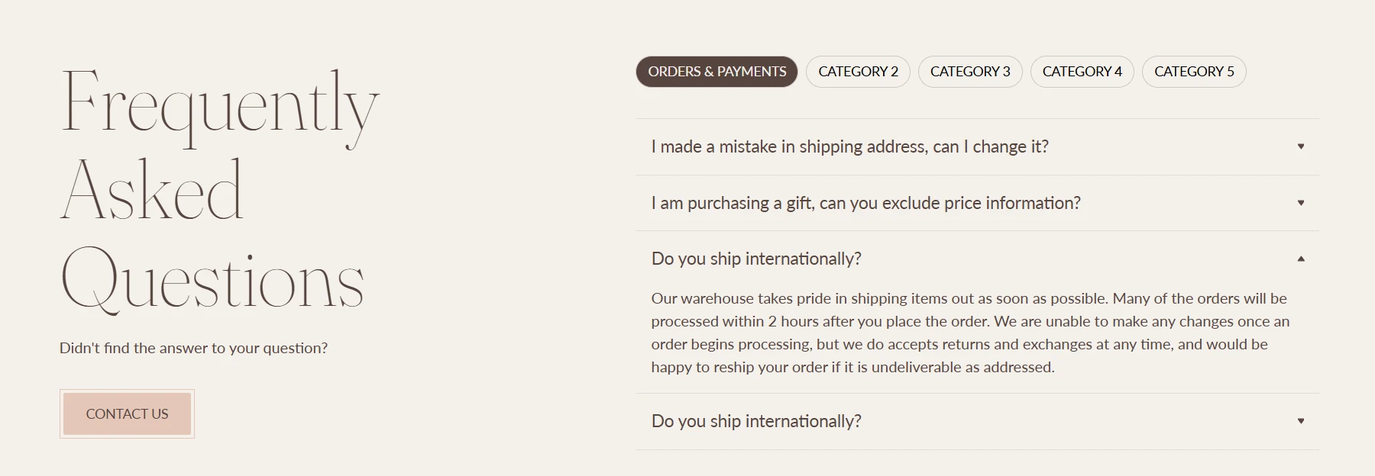Choose the CATEGORY 4 tab
Viewport: 1375px width, 476px height.
click(x=1082, y=72)
